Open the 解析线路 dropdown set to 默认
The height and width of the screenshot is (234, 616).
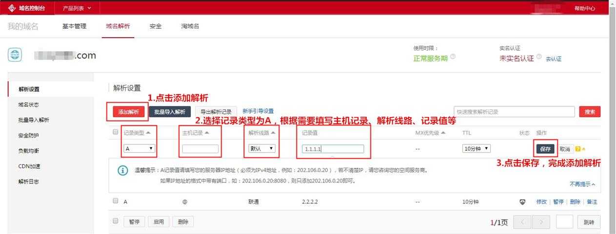262,149
